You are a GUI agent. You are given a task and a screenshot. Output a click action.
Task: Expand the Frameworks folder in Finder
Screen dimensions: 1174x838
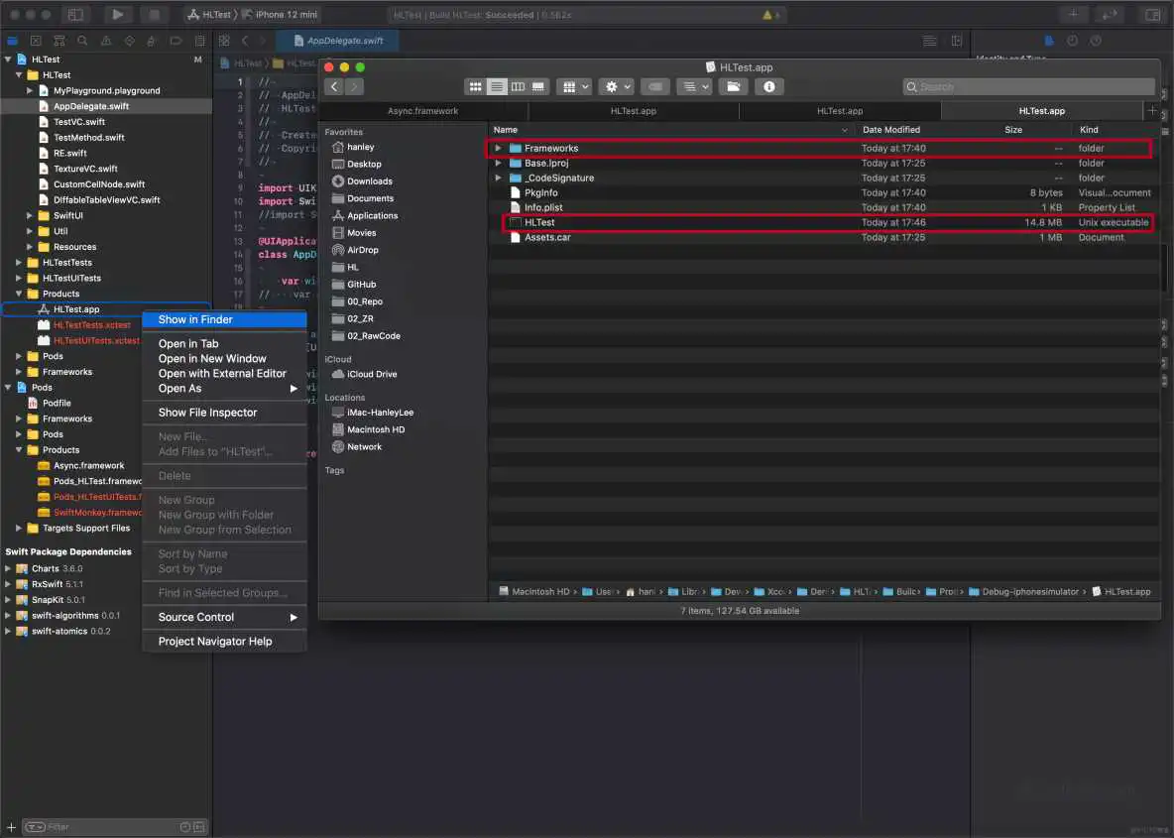coord(498,149)
